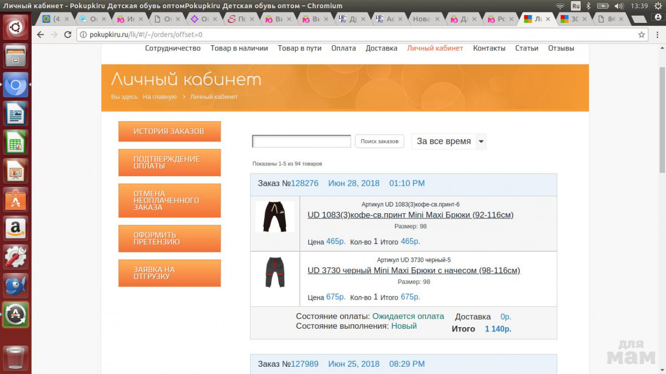
Task: Open the Trash in the launcher
Action: coord(16,357)
